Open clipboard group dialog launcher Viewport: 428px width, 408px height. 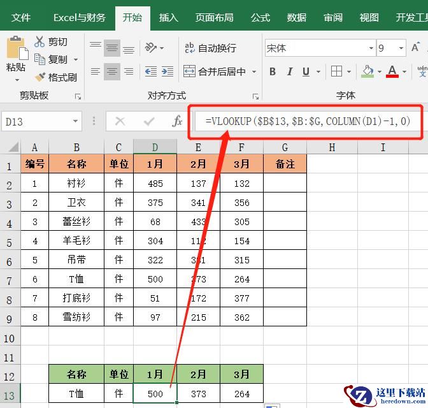[78, 96]
